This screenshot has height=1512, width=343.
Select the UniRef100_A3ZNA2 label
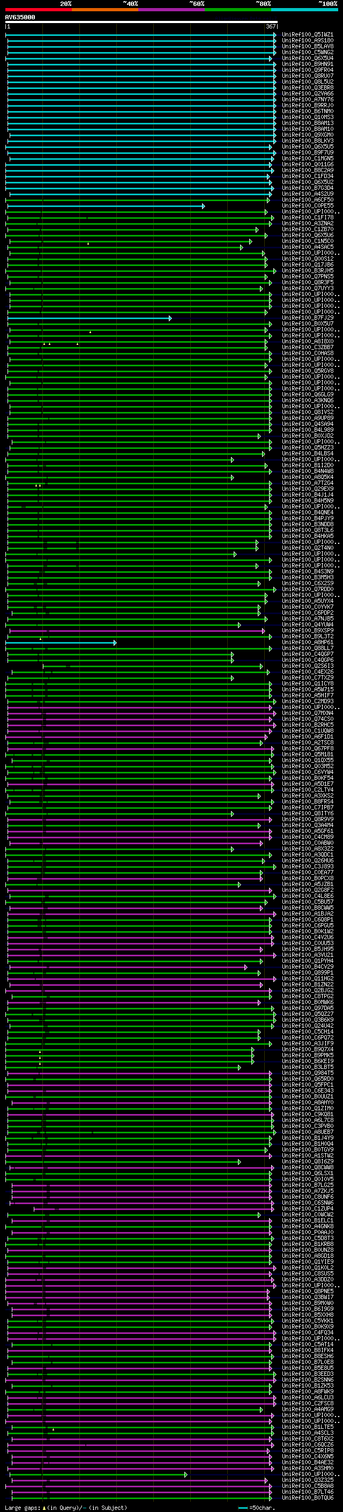point(308,224)
